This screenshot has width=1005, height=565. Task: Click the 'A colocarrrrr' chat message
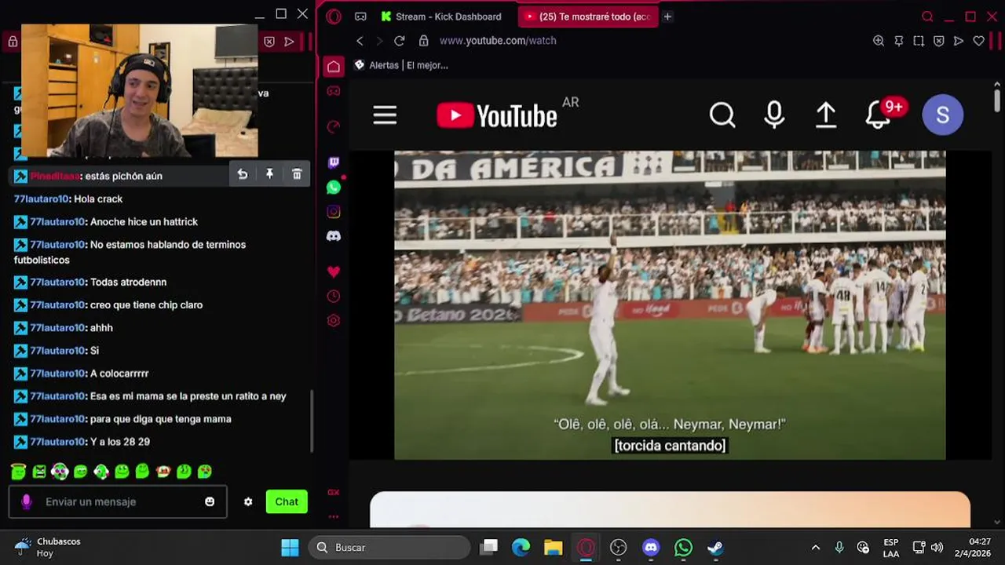pos(119,374)
